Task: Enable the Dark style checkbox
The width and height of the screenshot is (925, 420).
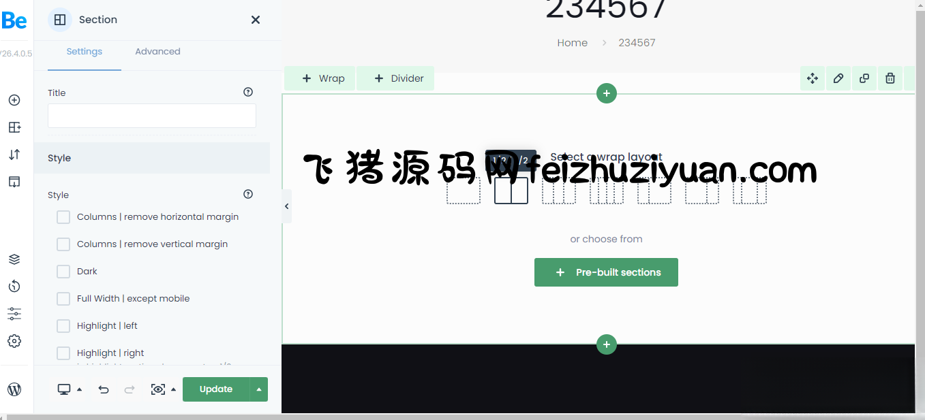Action: pyautogui.click(x=63, y=271)
